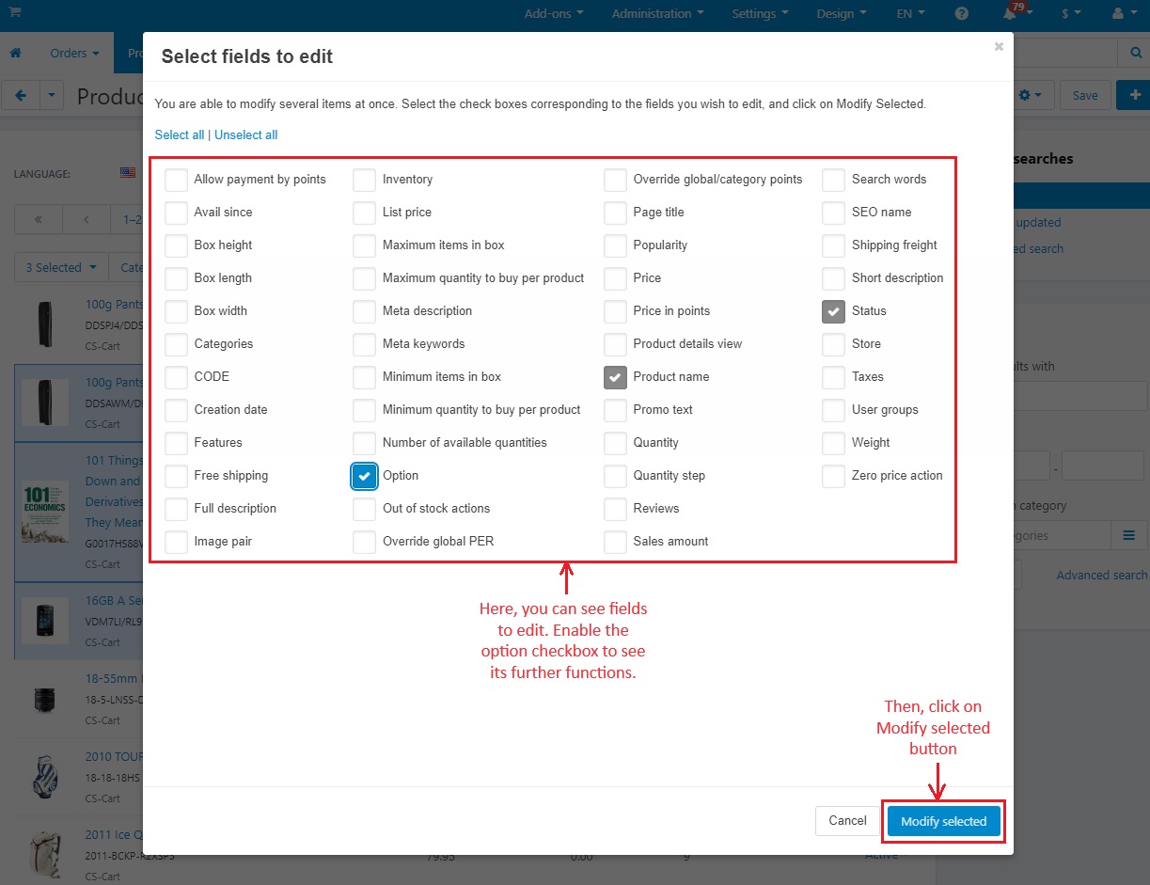This screenshot has height=885, width=1150.
Task: Open the $ currency dropdown
Action: click(x=1070, y=14)
